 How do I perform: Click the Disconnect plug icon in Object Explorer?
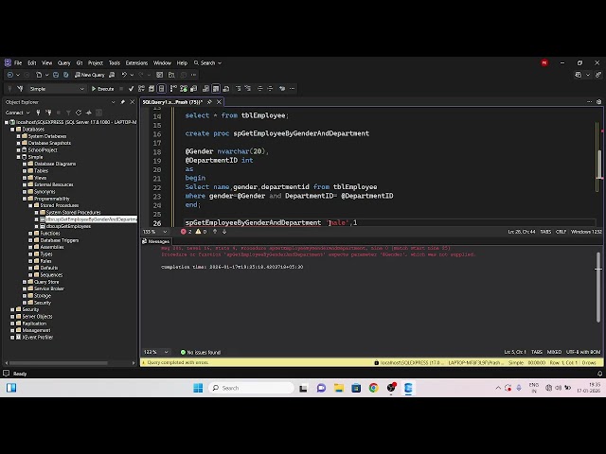coord(48,113)
